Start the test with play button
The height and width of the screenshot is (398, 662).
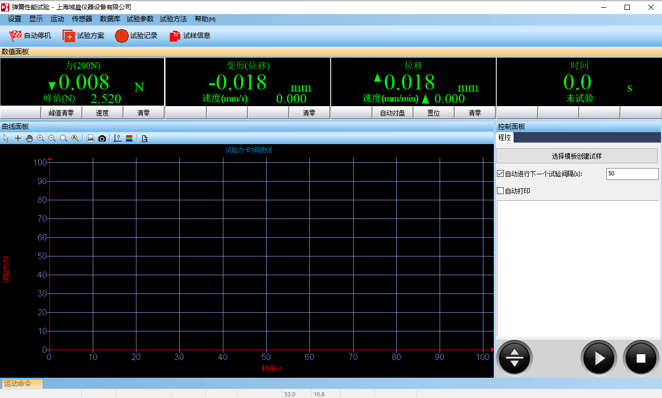pos(599,358)
